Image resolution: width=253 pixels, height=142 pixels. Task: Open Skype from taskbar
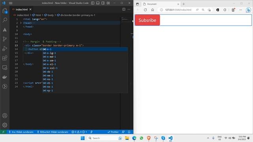[163, 138]
